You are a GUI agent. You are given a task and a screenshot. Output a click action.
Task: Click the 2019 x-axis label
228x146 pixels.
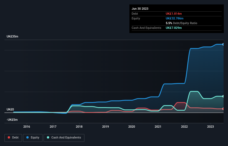click(106, 127)
